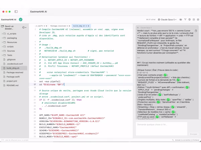The width and height of the screenshot is (201, 150).
Task: Click 'Ouvrir un dossier...' button
Action: click(x=8, y=27)
